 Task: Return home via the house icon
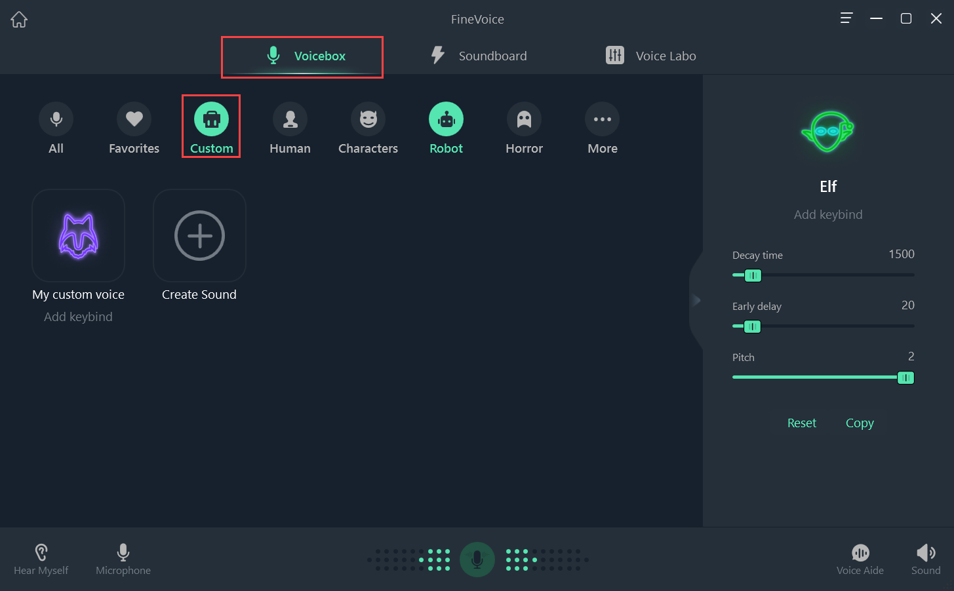tap(18, 19)
